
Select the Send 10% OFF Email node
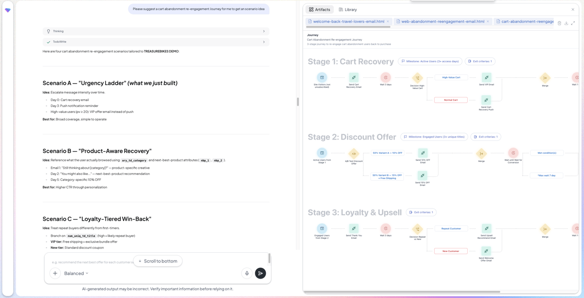tap(422, 153)
